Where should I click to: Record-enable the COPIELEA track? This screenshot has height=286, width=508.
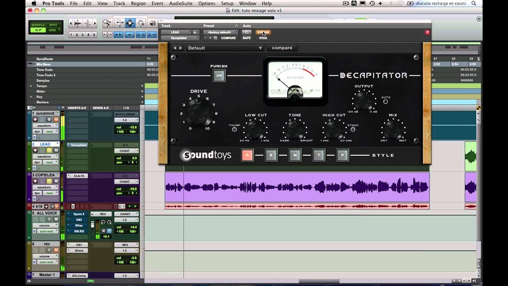[x=35, y=181]
